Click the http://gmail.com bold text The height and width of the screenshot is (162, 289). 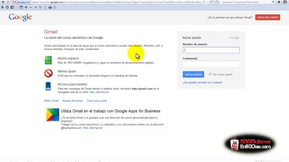pyautogui.click(x=142, y=89)
